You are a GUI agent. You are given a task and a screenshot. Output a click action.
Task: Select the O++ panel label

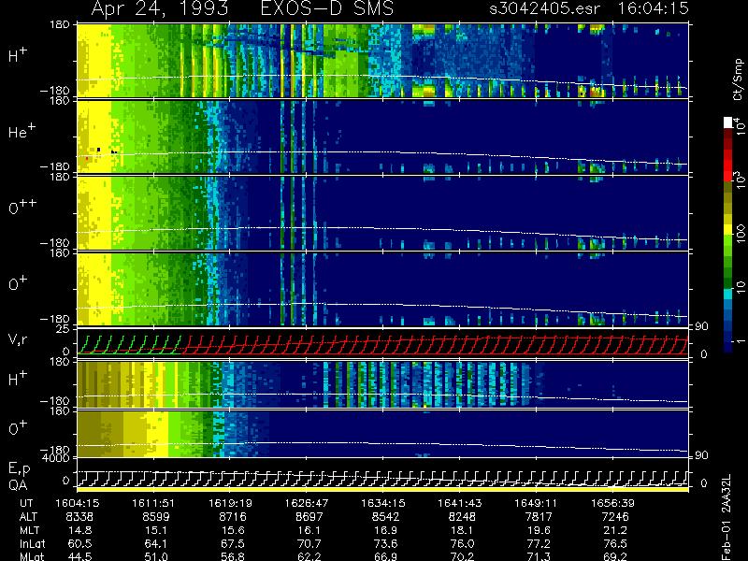coord(22,208)
